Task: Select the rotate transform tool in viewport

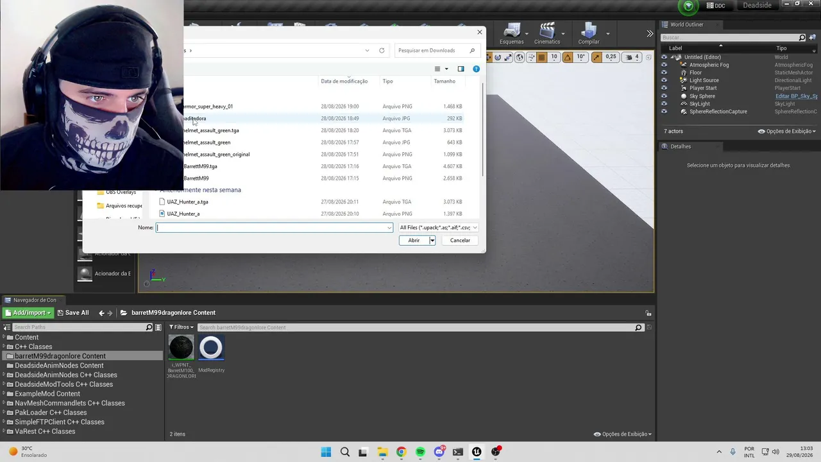Action: click(498, 57)
